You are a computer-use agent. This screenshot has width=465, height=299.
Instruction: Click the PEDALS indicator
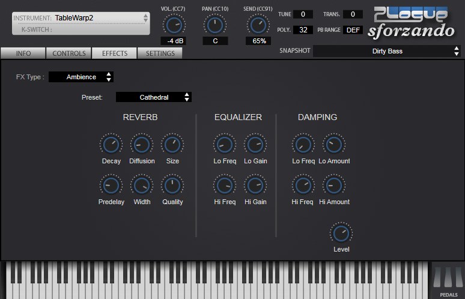point(449,280)
